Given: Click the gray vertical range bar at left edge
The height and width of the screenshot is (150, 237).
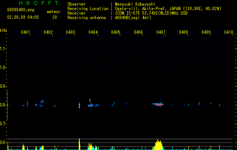Looking at the screenshot, I should [7, 105].
